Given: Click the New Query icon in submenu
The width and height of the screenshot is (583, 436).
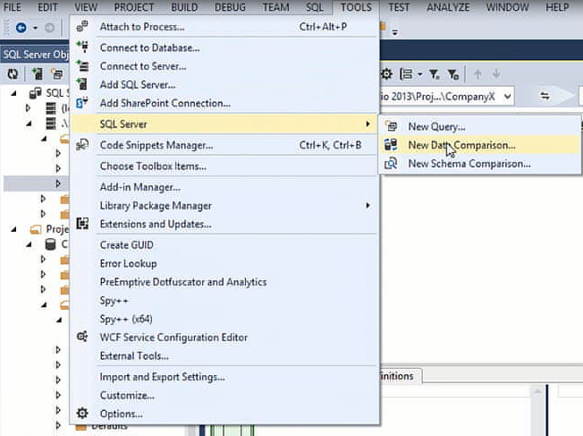Looking at the screenshot, I should 391,126.
